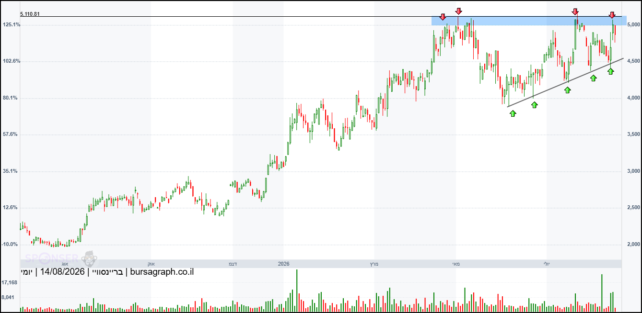Viewport: 642px width, 313px height.
Task: Click the bursagraph.co.il site text
Action: tap(162, 272)
